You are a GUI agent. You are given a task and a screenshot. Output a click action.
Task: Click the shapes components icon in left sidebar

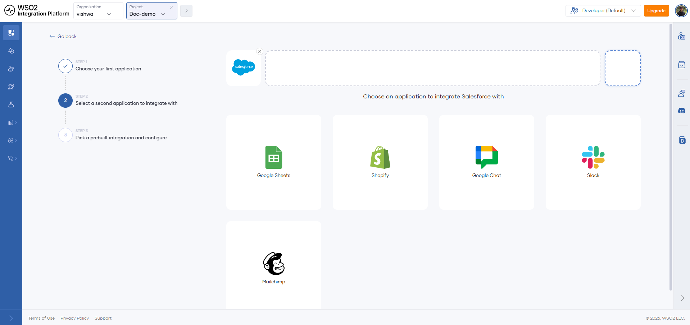[x=11, y=51]
